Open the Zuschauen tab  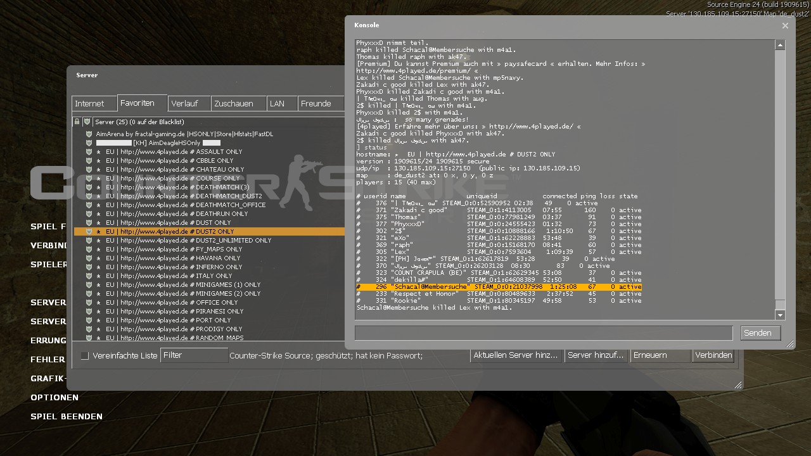pos(238,104)
